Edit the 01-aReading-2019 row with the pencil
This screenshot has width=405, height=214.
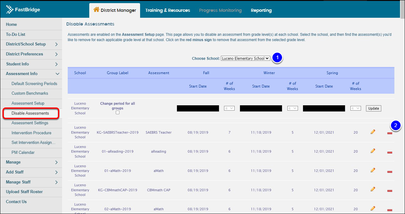click(373, 151)
